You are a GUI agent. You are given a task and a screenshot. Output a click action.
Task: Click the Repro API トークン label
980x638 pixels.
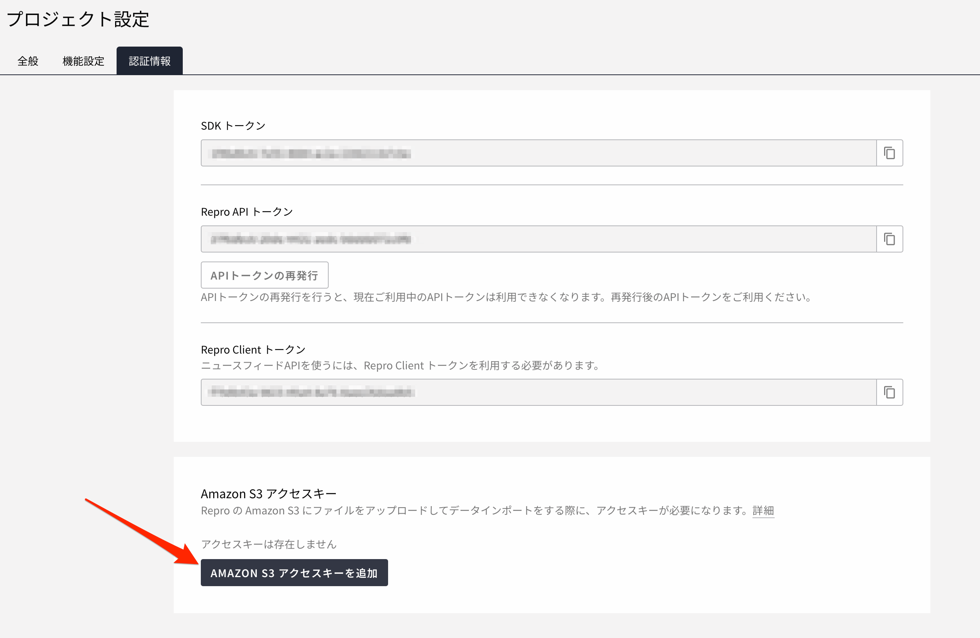click(x=247, y=212)
